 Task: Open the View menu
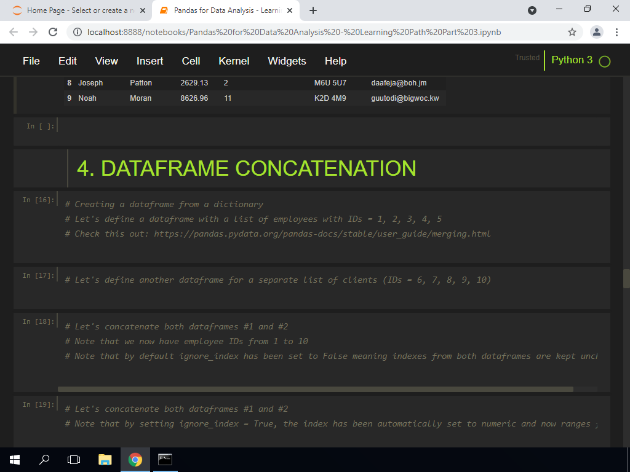click(106, 61)
